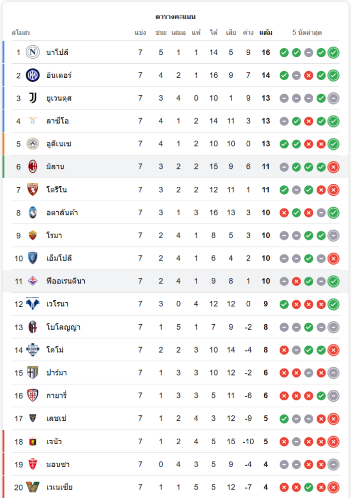Click the Lazio eagle crest
The width and height of the screenshot is (352, 498).
point(33,121)
